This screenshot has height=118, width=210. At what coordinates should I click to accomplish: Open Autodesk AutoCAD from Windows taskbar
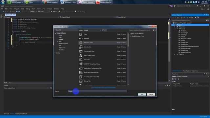pos(104,2)
